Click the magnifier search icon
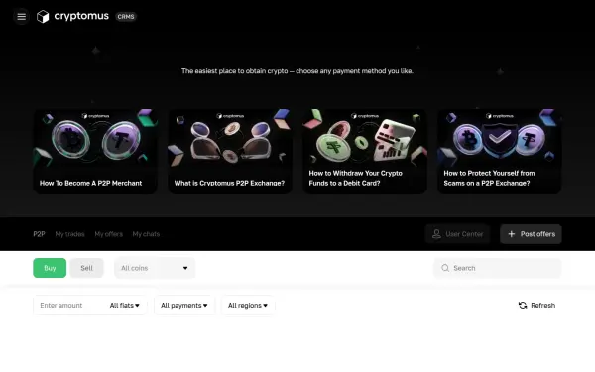Viewport: 595px width, 372px height. pyautogui.click(x=445, y=268)
